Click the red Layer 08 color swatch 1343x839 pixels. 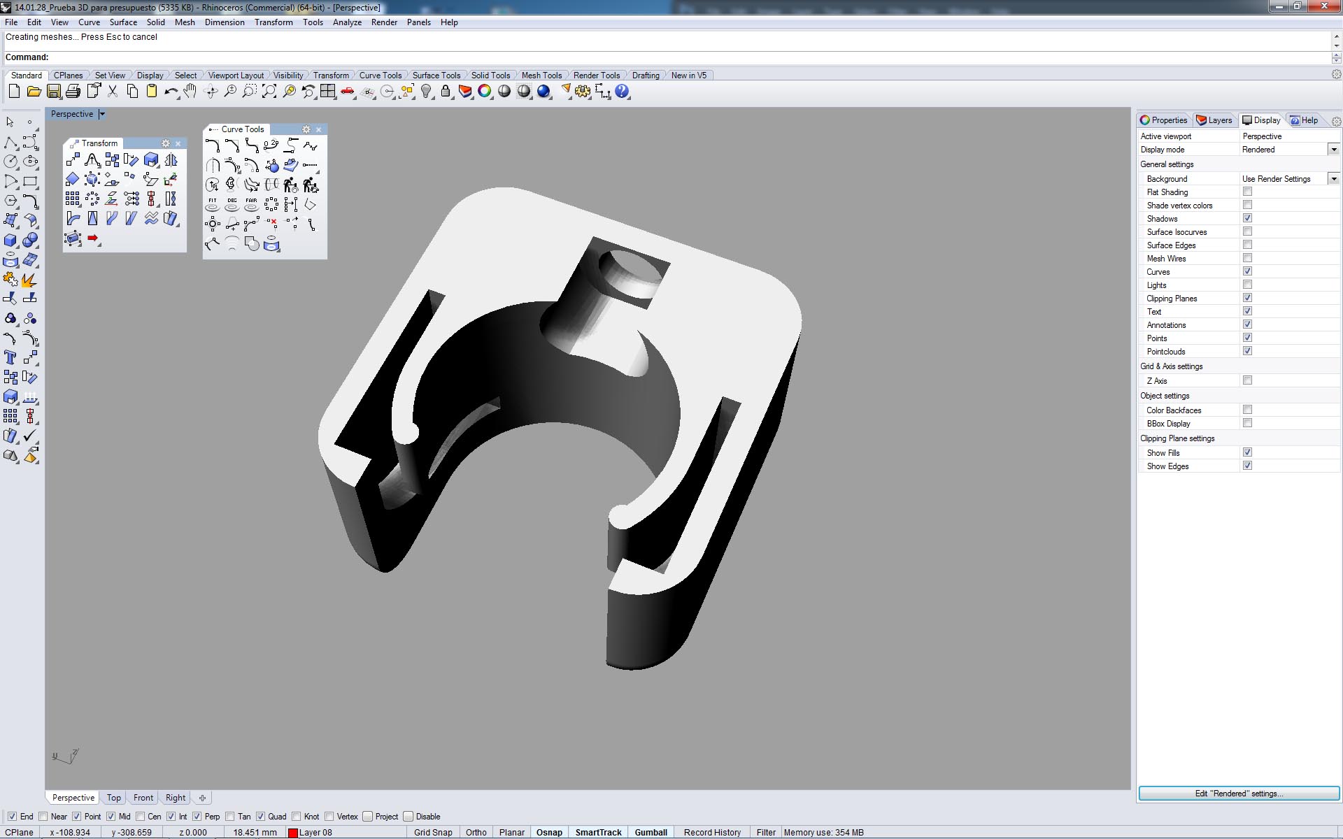click(293, 832)
